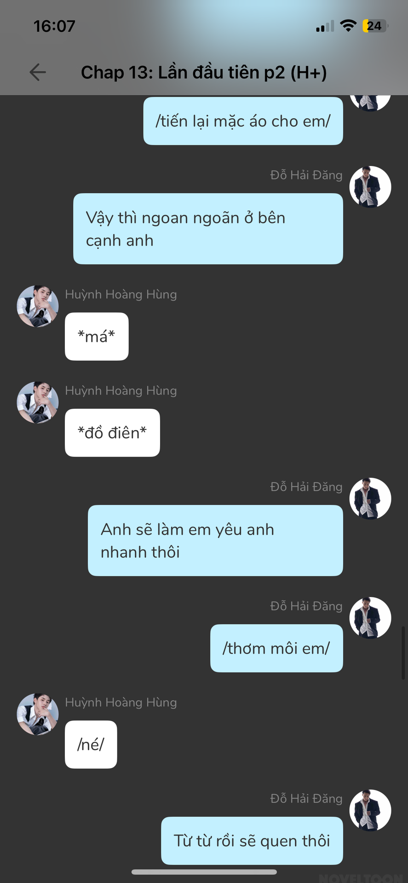
Task: Tap the back arrow icon
Action: 38,72
